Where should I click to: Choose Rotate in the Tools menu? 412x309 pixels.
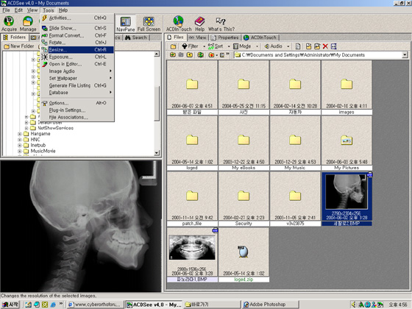coord(77,43)
